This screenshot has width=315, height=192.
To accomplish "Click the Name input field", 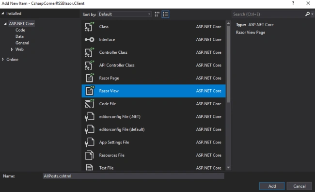I will [x=133, y=176].
